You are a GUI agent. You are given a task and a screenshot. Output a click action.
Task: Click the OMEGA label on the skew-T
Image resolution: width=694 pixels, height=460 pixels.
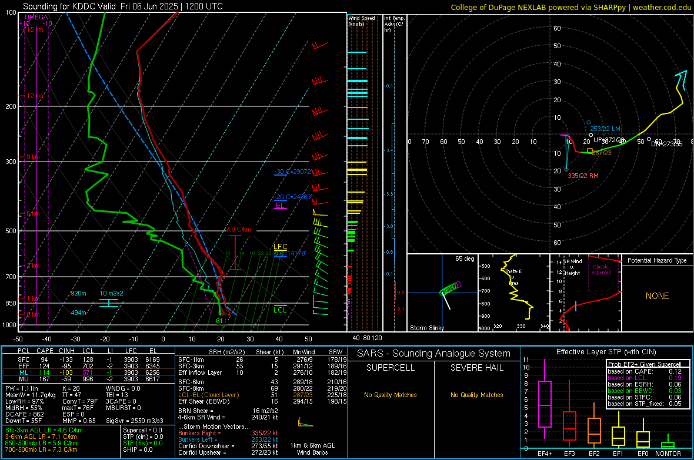coord(36,17)
